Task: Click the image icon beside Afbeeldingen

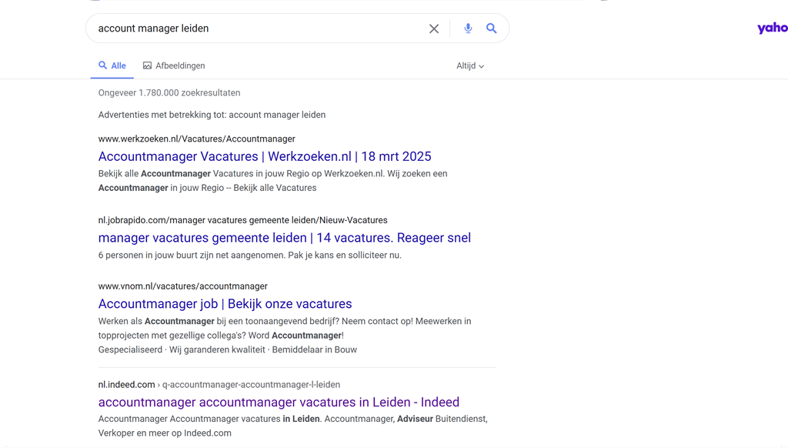Action: click(x=147, y=65)
